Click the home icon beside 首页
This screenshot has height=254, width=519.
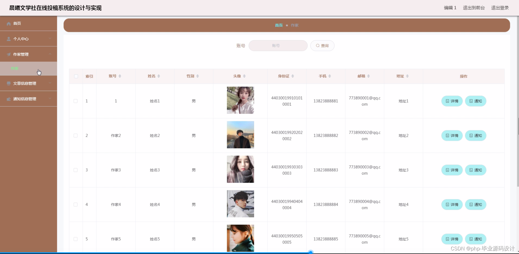tap(8, 23)
